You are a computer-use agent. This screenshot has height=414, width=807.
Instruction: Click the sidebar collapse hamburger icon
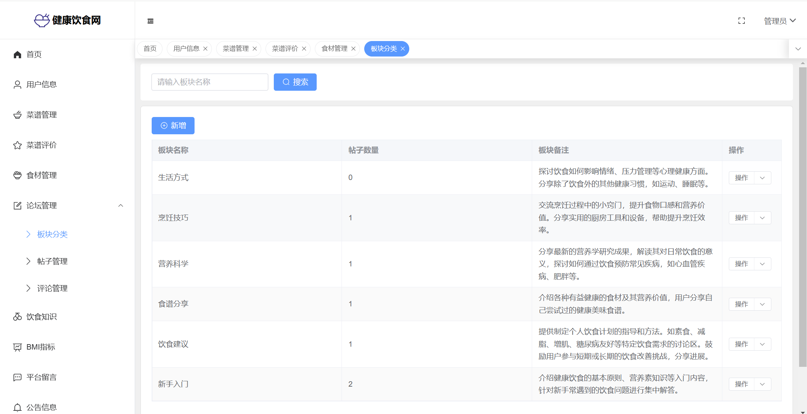click(x=151, y=21)
